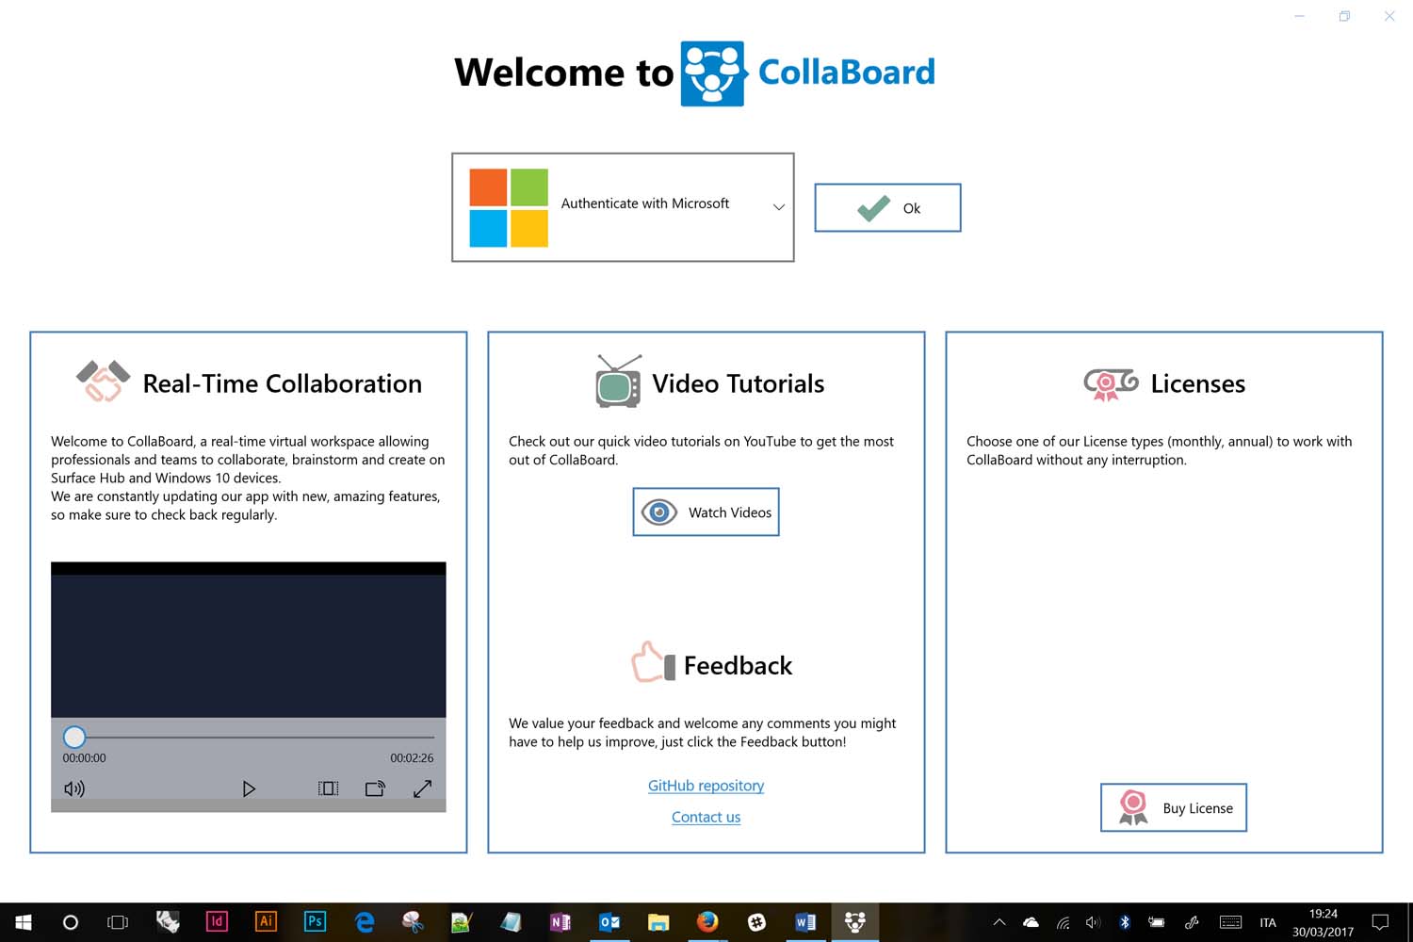Click the thumbs-up Feedback icon
1413x942 pixels.
pyautogui.click(x=653, y=661)
